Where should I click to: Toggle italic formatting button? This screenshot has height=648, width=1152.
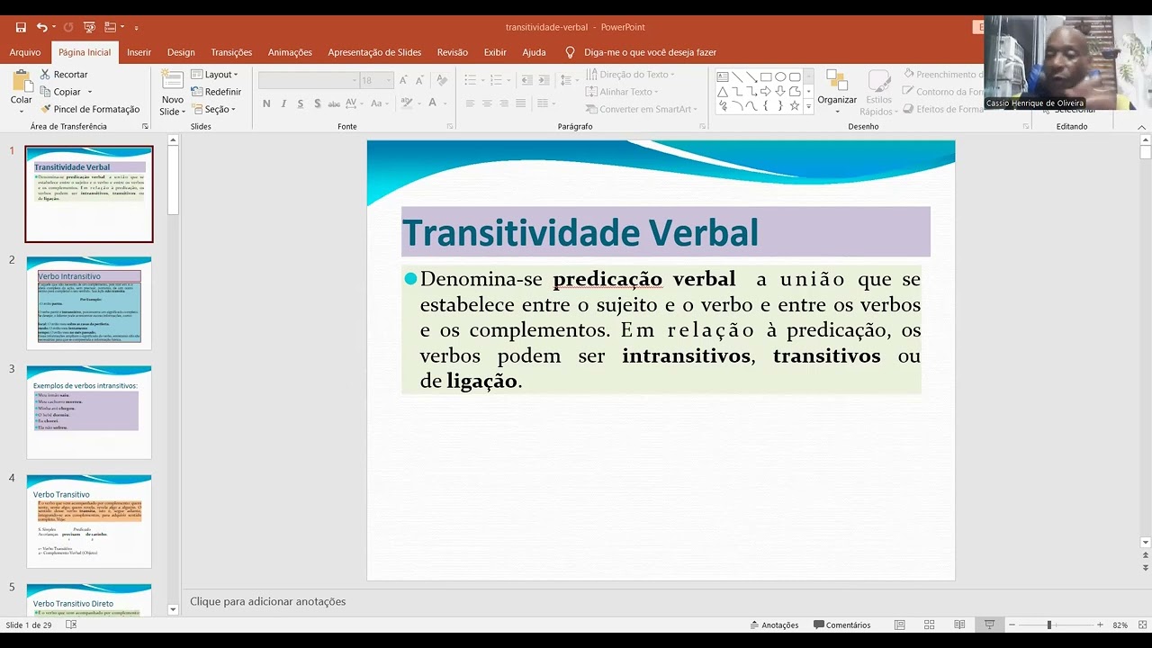(283, 103)
